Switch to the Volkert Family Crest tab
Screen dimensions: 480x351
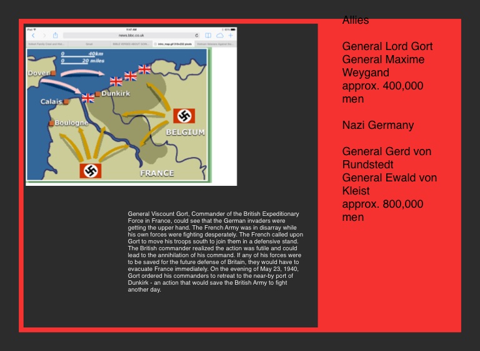(46, 44)
